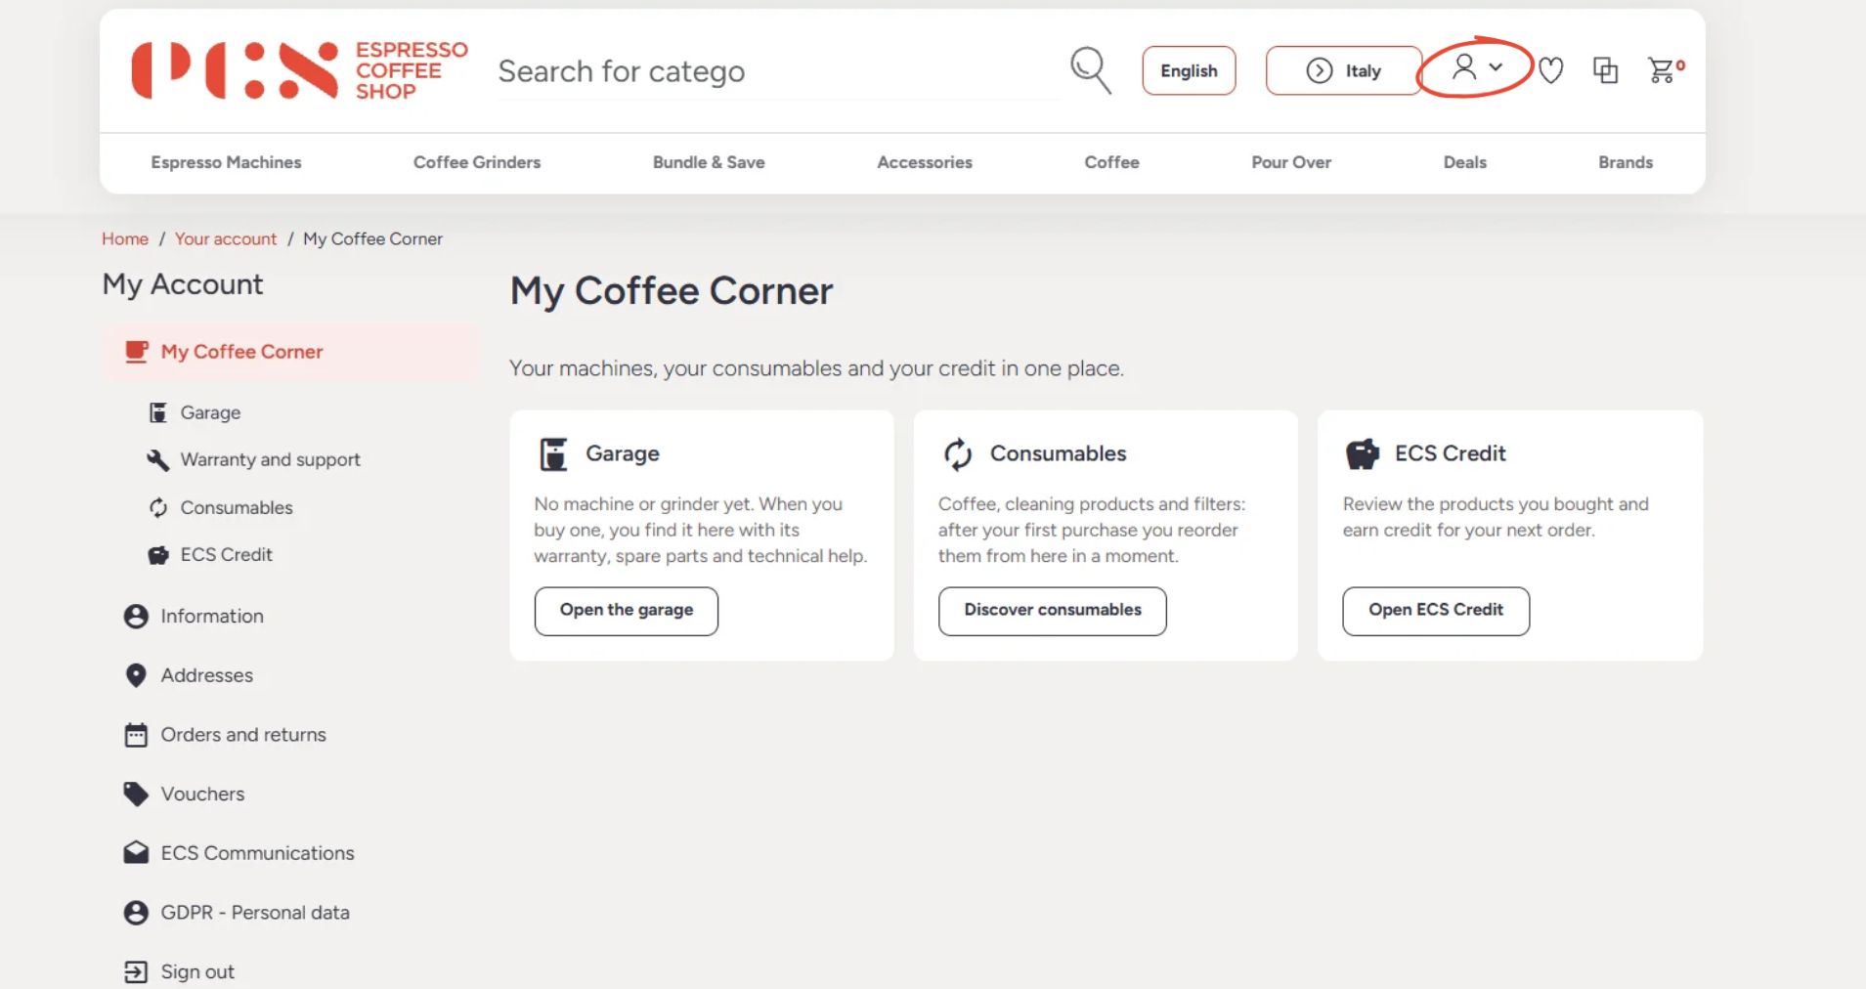Viewport: 1866px width, 989px height.
Task: Click the Addresses location pin icon
Action: (x=136, y=675)
